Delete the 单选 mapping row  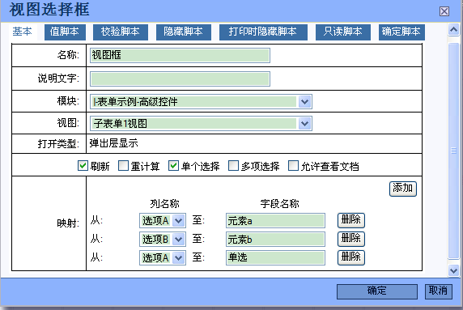(351, 257)
